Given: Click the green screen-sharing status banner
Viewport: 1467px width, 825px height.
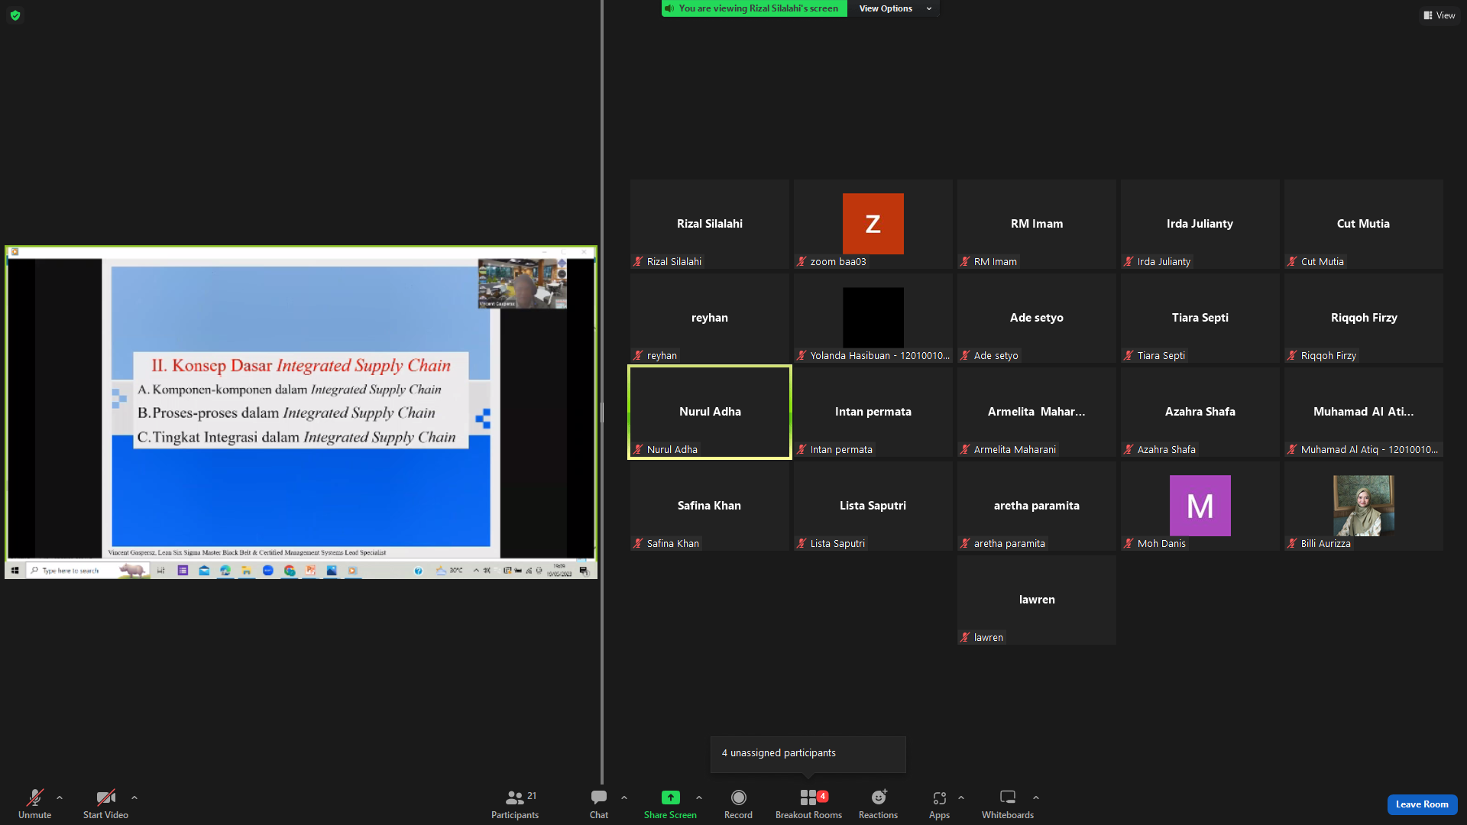Looking at the screenshot, I should [x=754, y=8].
